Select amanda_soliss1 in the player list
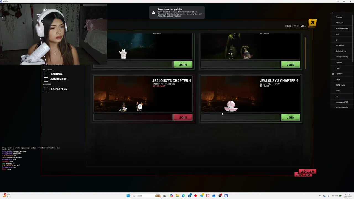This screenshot has width=354, height=199. (x=342, y=28)
